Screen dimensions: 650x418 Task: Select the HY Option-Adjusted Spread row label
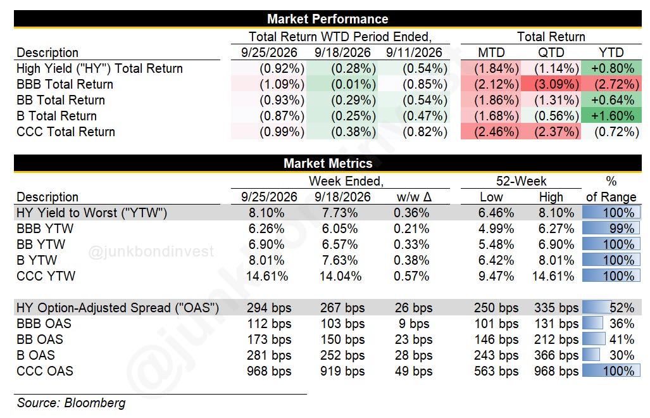[118, 308]
